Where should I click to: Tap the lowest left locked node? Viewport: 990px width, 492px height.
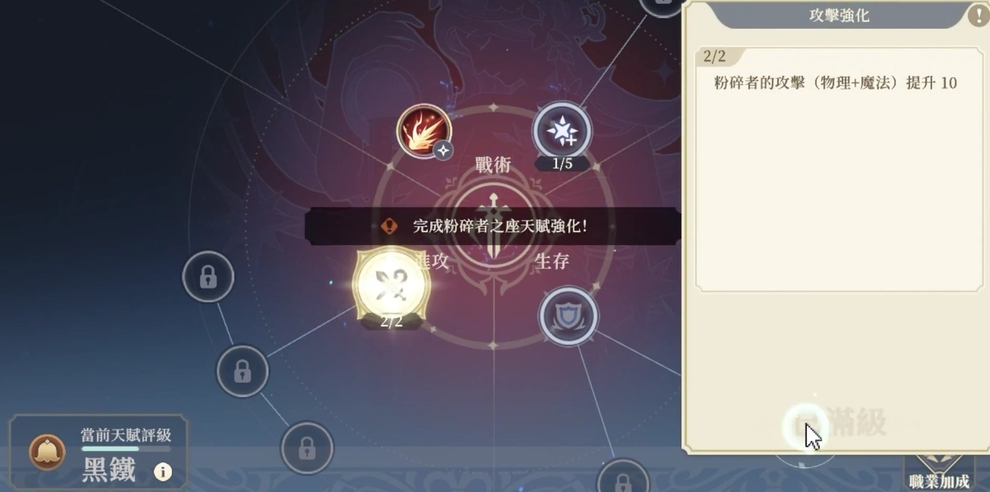(307, 448)
